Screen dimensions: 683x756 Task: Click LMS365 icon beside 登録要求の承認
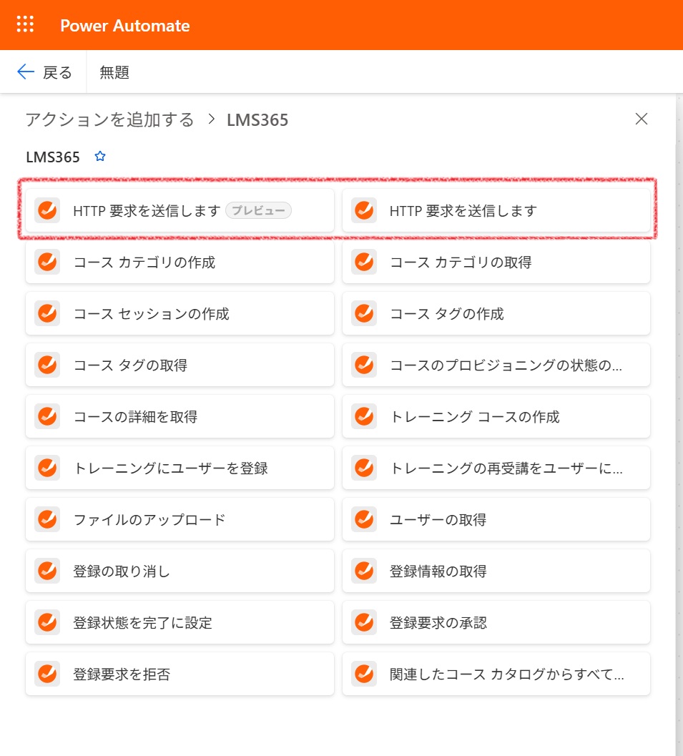[364, 623]
